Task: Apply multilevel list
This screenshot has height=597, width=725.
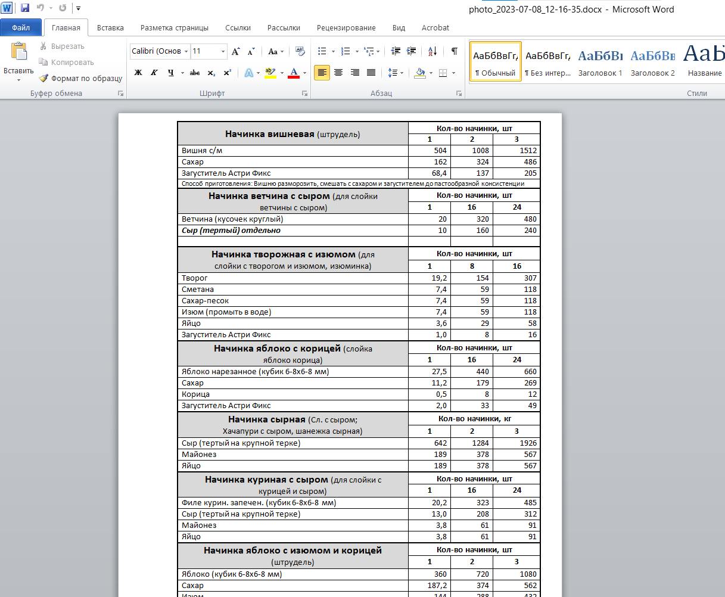Action: tap(369, 51)
